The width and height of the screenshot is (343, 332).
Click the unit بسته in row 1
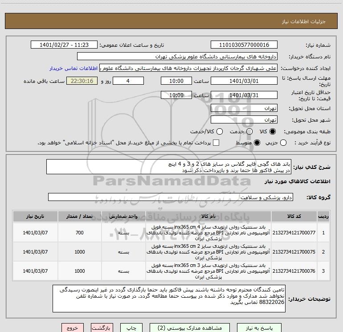pos(123,233)
